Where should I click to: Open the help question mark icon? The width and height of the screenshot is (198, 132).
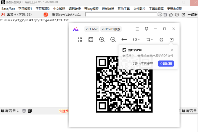pyautogui.click(x=177, y=15)
